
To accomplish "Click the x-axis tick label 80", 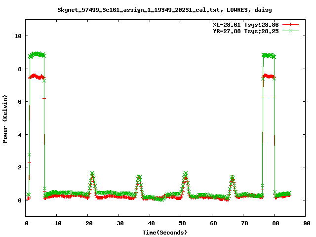I will click(x=276, y=223).
